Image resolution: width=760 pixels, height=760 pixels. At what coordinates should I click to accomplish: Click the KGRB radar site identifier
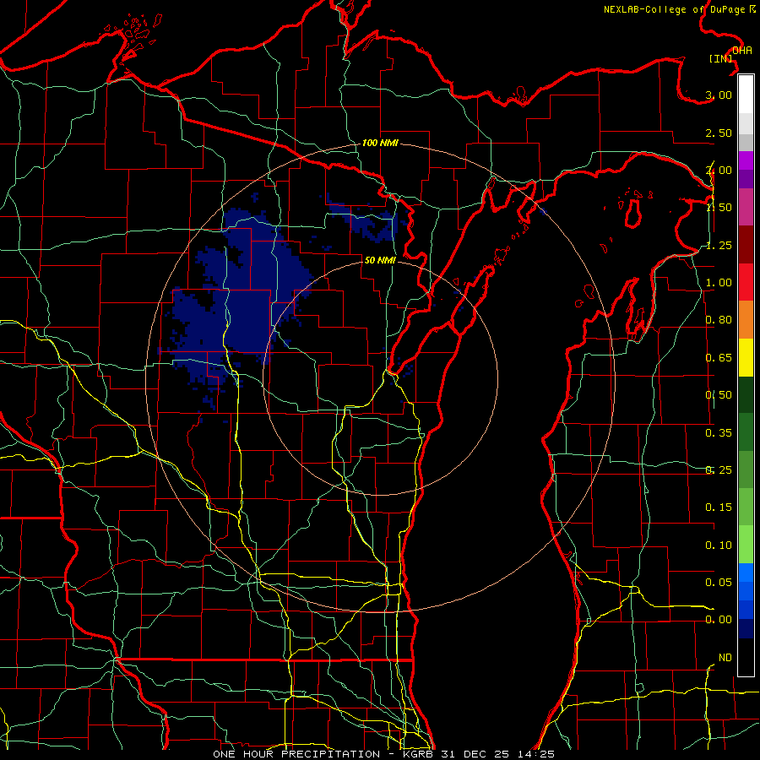pos(419,754)
